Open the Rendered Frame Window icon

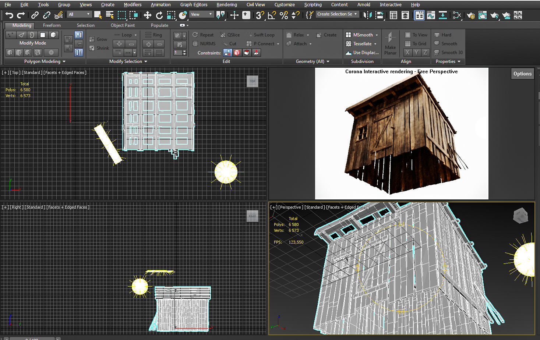point(483,15)
